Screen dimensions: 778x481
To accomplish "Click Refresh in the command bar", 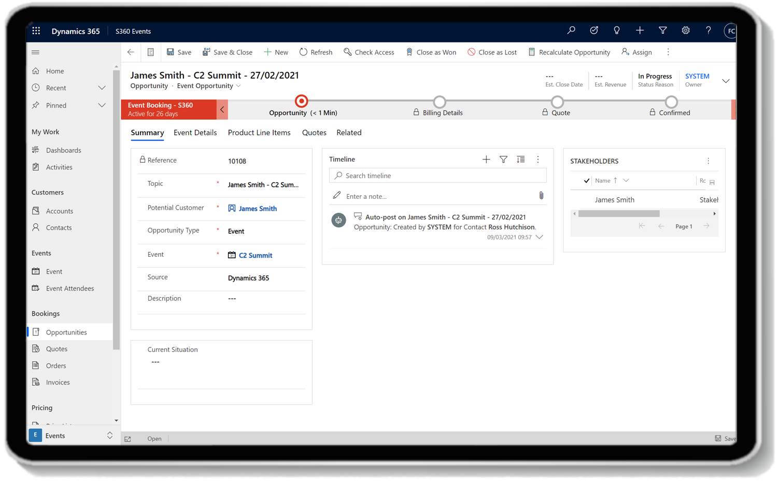I will point(316,52).
